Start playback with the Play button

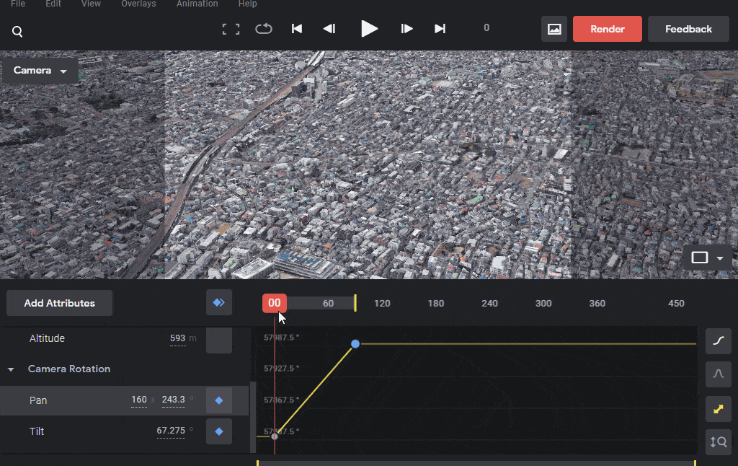coord(369,29)
